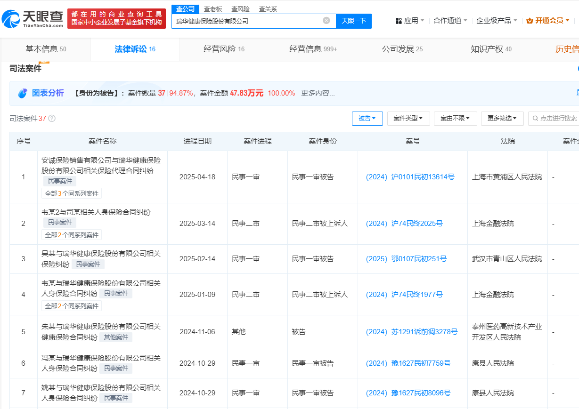The height and width of the screenshot is (409, 579).
Task: Click the 其他案件 tag in row 5
Action: click(x=116, y=337)
